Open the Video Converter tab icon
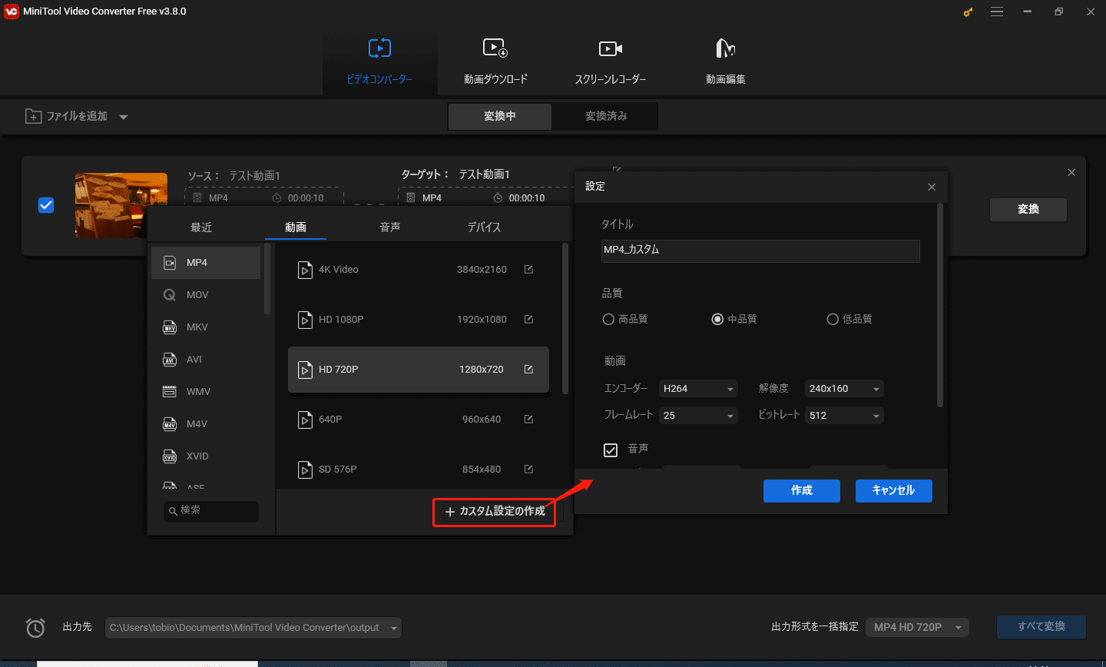The height and width of the screenshot is (667, 1106). 379,48
